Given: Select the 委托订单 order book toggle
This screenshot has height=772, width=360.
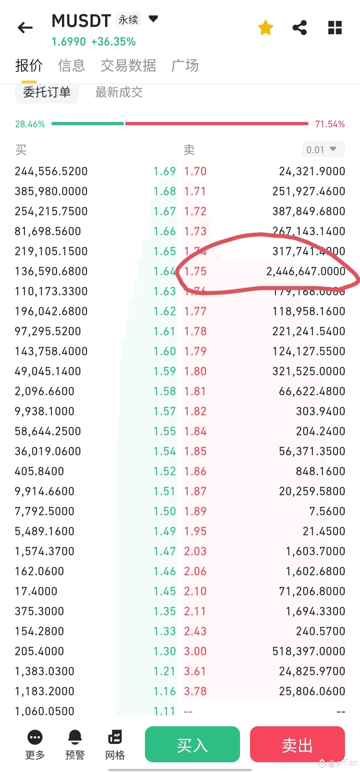Looking at the screenshot, I should click(47, 92).
